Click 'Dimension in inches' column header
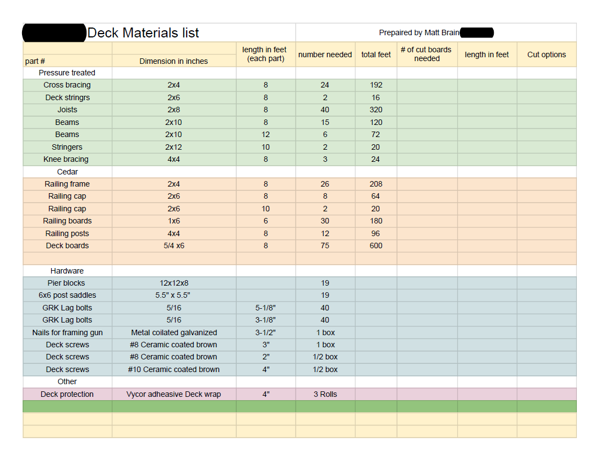 click(174, 61)
